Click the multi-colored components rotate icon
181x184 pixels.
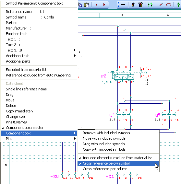click(x=141, y=5)
